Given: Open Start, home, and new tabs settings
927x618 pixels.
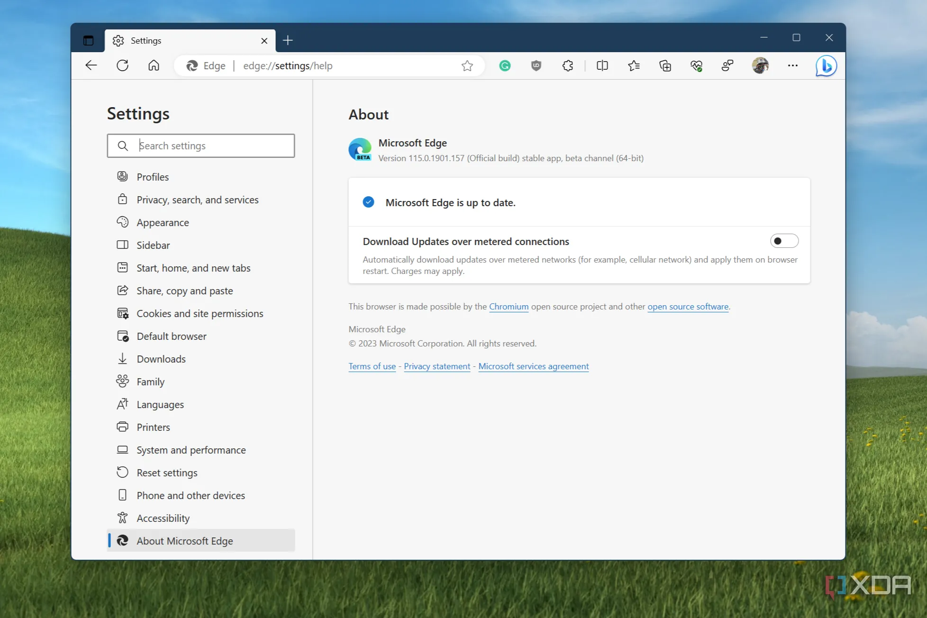Looking at the screenshot, I should [x=201, y=268].
